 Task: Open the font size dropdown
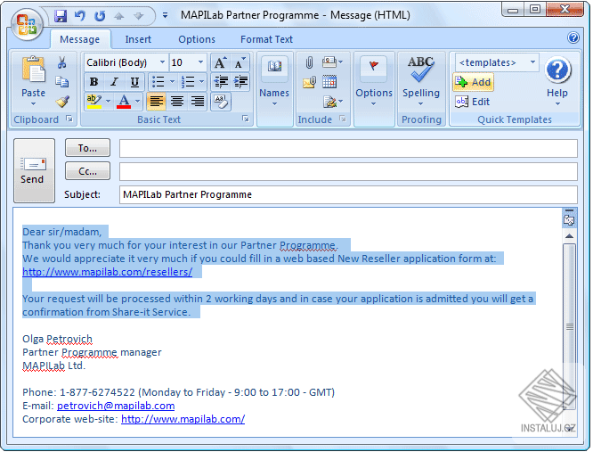[201, 62]
